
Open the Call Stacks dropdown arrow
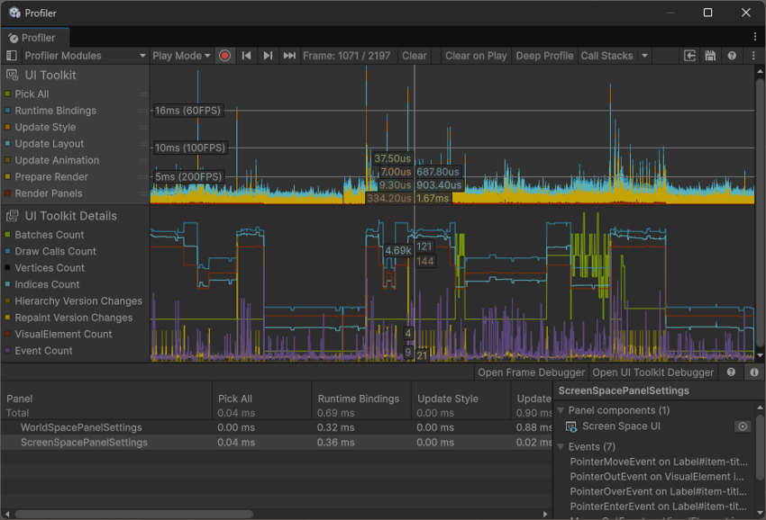[x=645, y=56]
